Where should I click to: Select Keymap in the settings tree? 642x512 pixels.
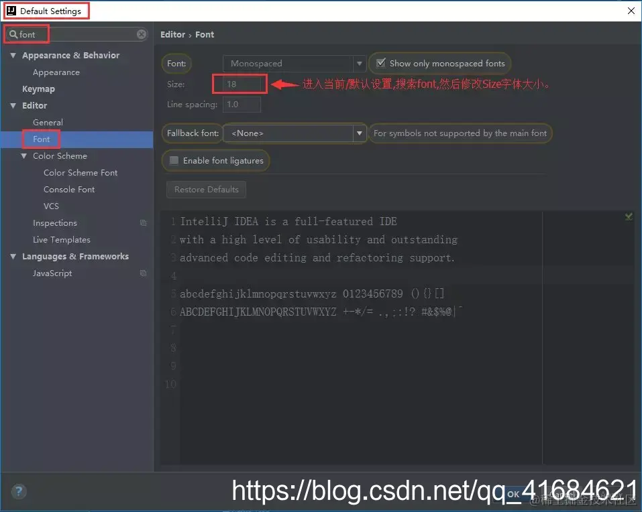[x=38, y=88]
